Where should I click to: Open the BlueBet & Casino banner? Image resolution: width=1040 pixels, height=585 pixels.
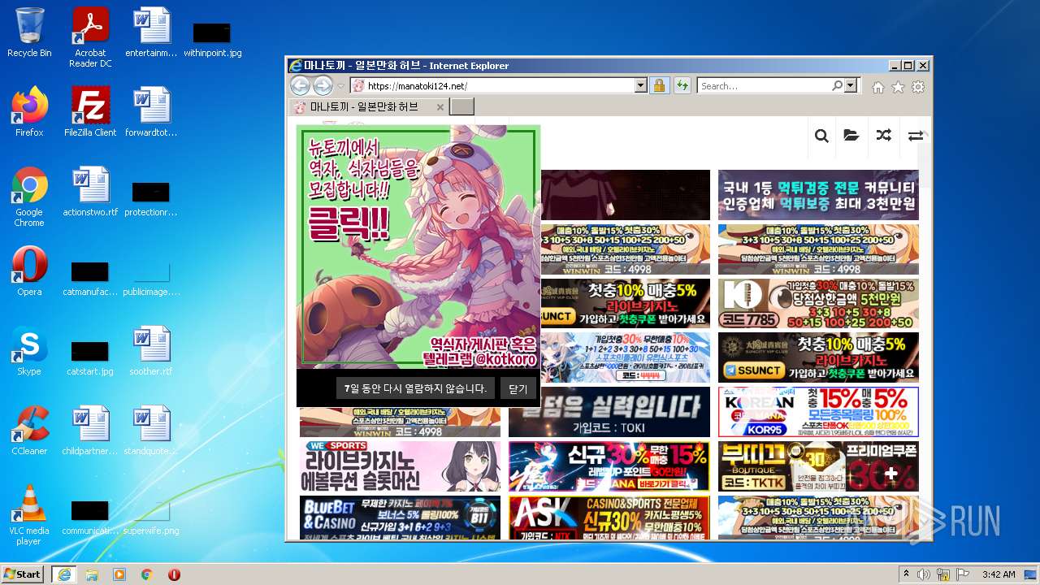(x=400, y=518)
